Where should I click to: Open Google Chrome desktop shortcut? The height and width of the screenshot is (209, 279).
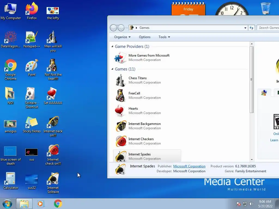pyautogui.click(x=11, y=70)
